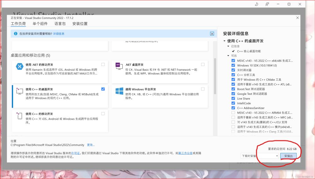Switch to the Individual Components tab

click(40, 24)
